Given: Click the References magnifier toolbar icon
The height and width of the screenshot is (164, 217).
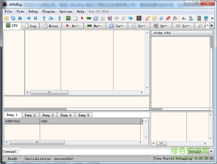Looking at the screenshot, I should click(x=123, y=18).
